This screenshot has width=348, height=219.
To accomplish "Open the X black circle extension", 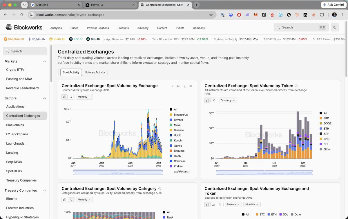I will click(289, 15).
